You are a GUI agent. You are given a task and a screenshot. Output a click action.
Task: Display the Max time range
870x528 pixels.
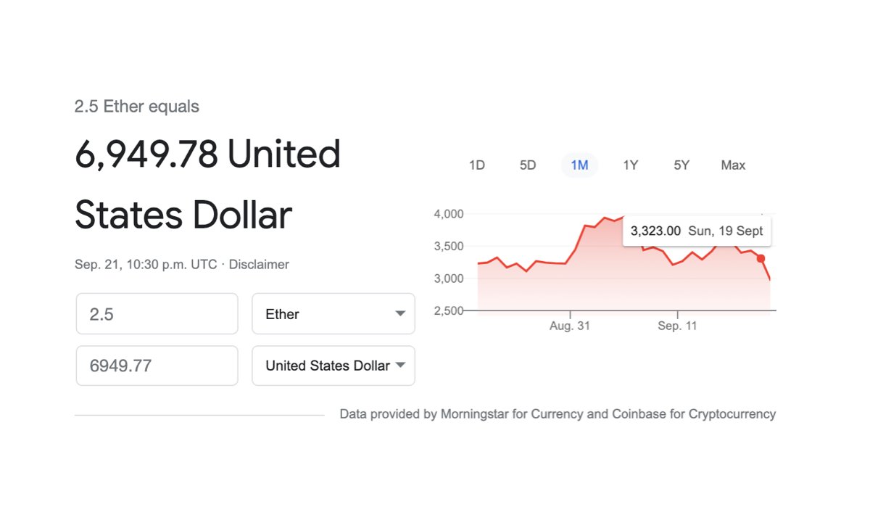point(733,165)
